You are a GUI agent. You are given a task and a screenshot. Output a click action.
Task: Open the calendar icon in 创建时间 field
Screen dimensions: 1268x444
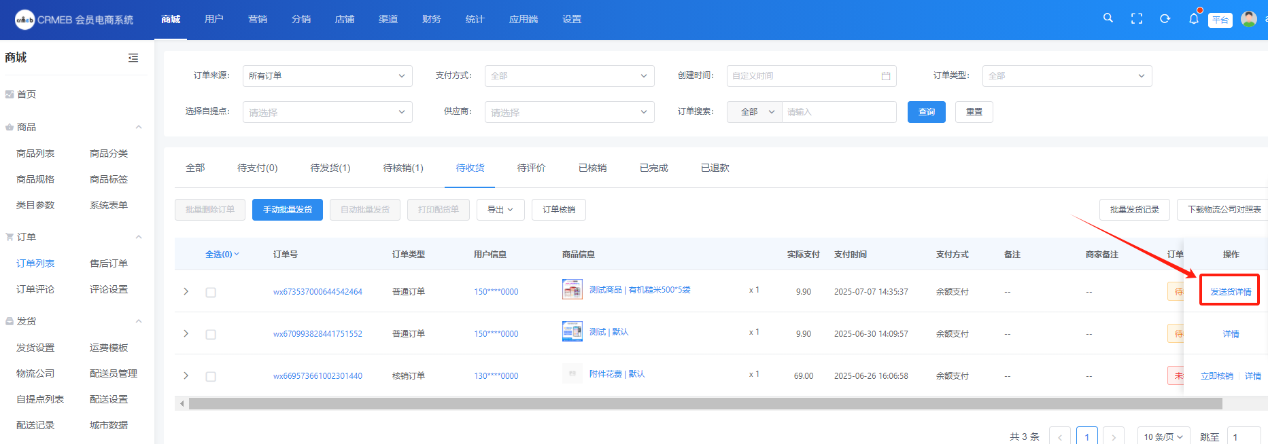[x=886, y=76]
